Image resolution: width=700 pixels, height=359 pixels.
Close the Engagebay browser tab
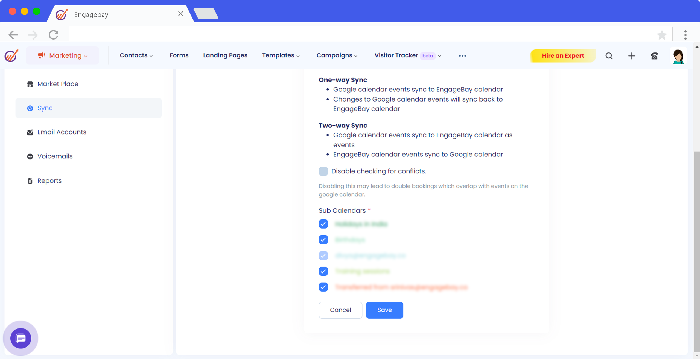(x=180, y=14)
